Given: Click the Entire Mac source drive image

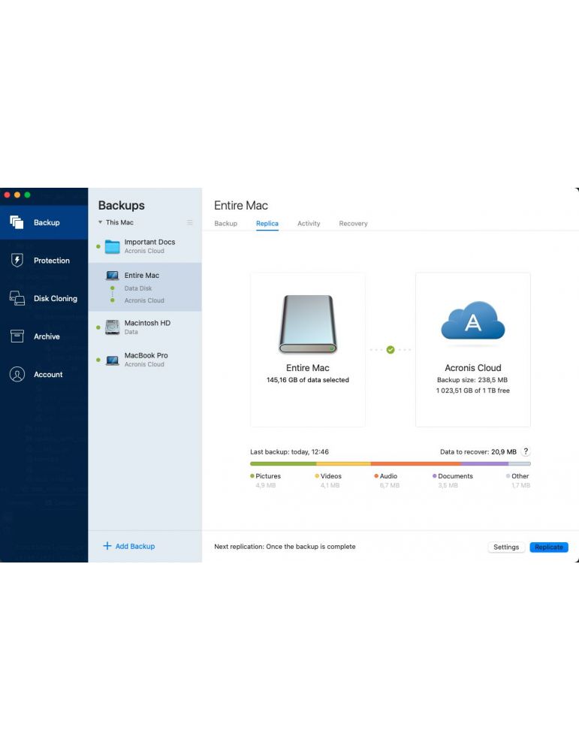Looking at the screenshot, I should coord(307,324).
